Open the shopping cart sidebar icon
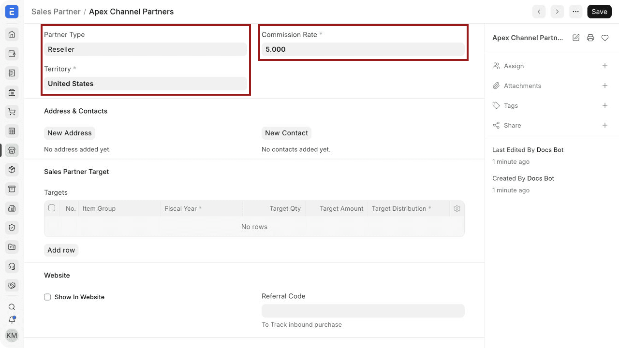The height and width of the screenshot is (348, 619). (x=12, y=112)
